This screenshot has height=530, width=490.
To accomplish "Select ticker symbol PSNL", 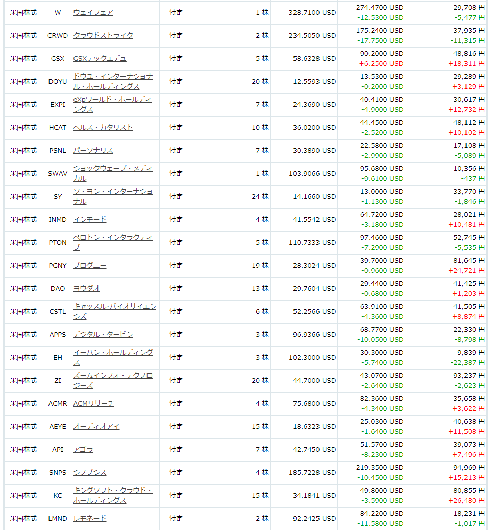I will tap(58, 150).
